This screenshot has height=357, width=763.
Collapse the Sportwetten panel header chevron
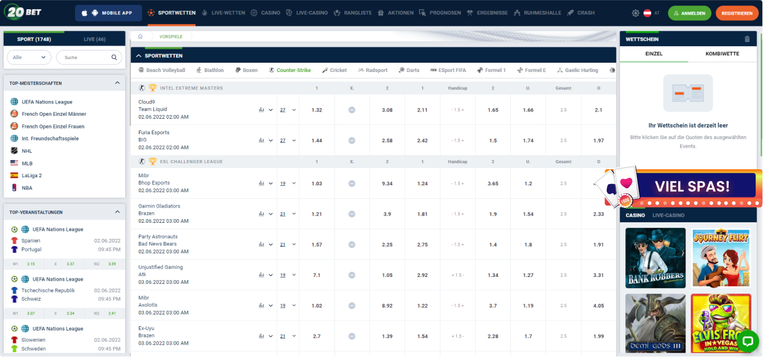click(x=138, y=55)
